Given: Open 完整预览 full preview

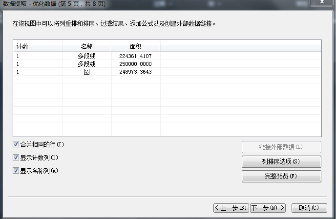Looking at the screenshot, I should click(281, 176).
